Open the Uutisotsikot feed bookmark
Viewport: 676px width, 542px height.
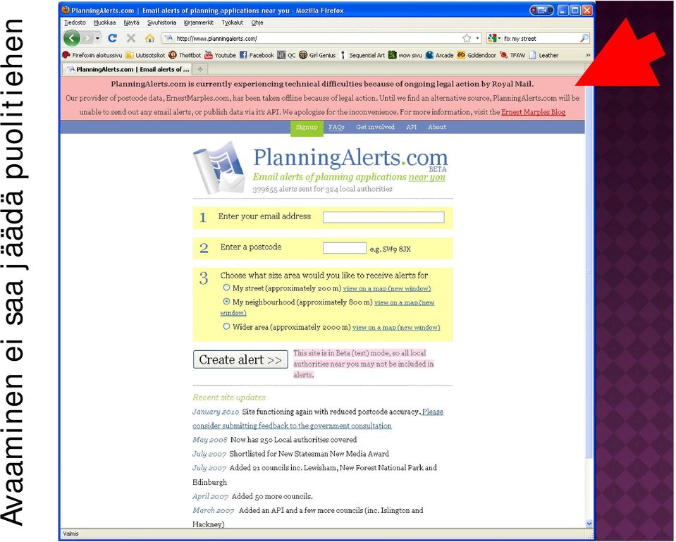[145, 55]
